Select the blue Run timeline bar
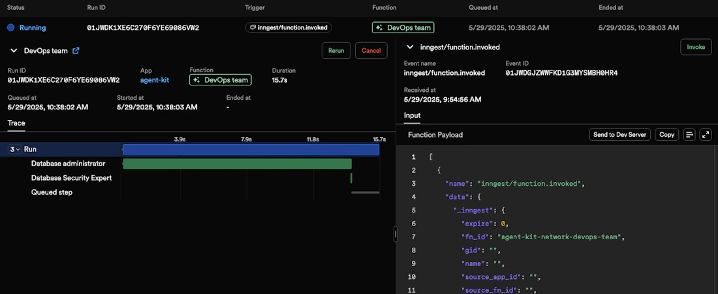The width and height of the screenshot is (718, 294). 251,149
